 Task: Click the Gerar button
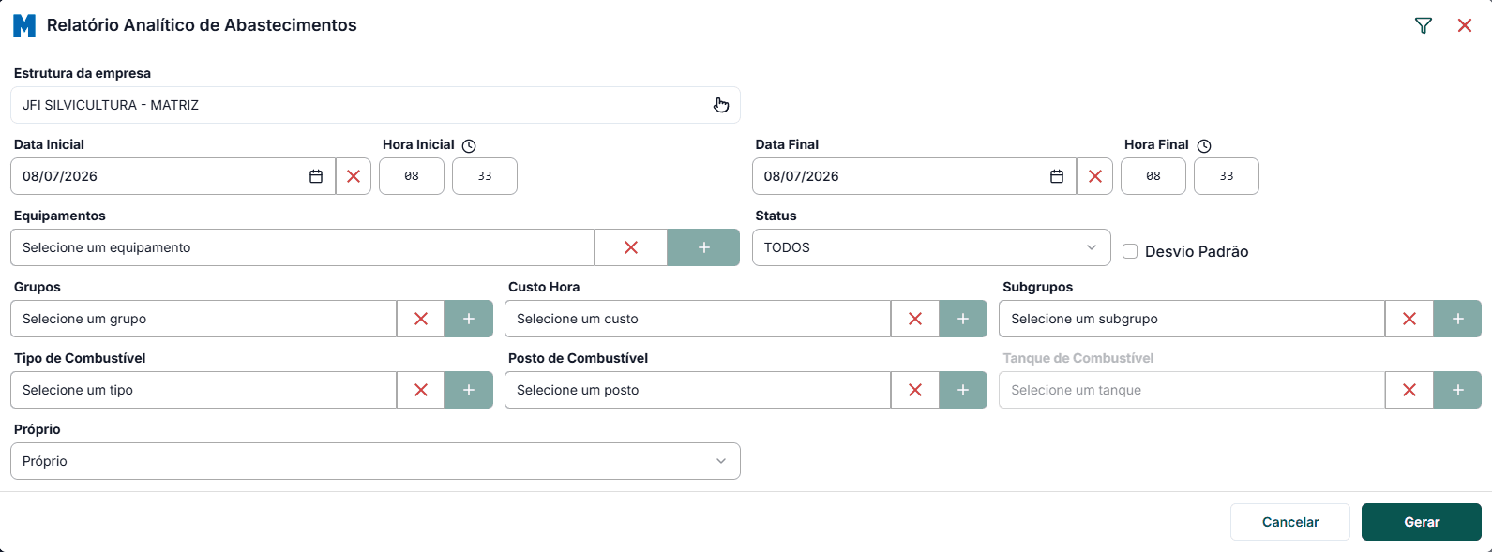pyautogui.click(x=1422, y=522)
